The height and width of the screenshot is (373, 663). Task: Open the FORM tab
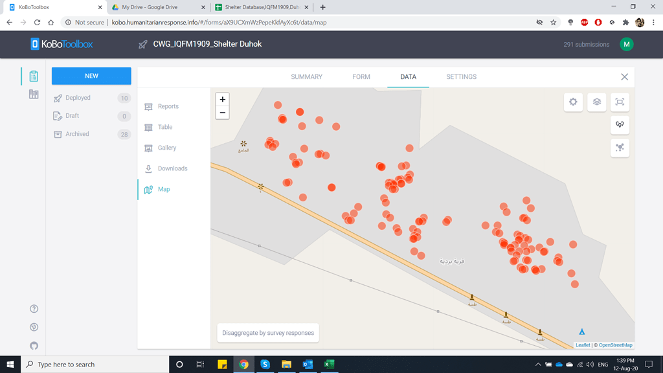click(361, 76)
